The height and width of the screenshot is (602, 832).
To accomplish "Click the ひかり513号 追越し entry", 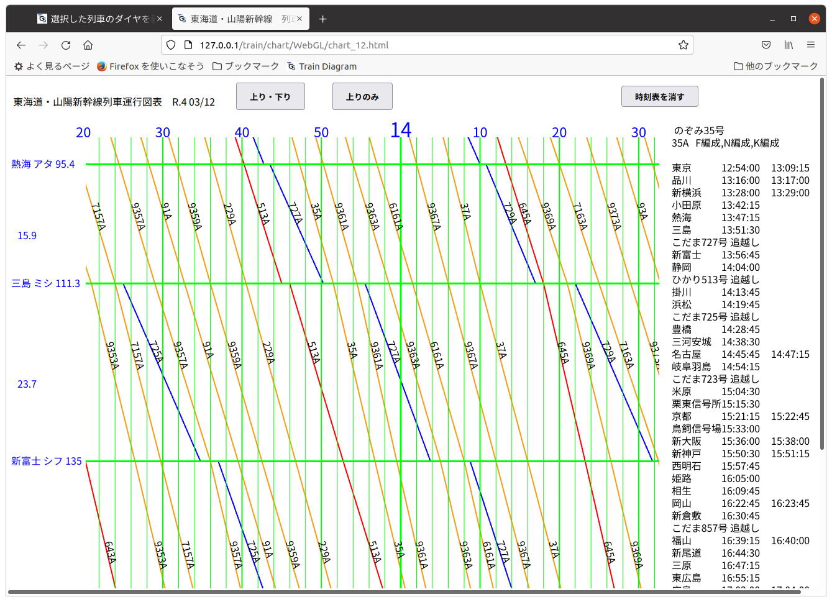I will (x=715, y=280).
